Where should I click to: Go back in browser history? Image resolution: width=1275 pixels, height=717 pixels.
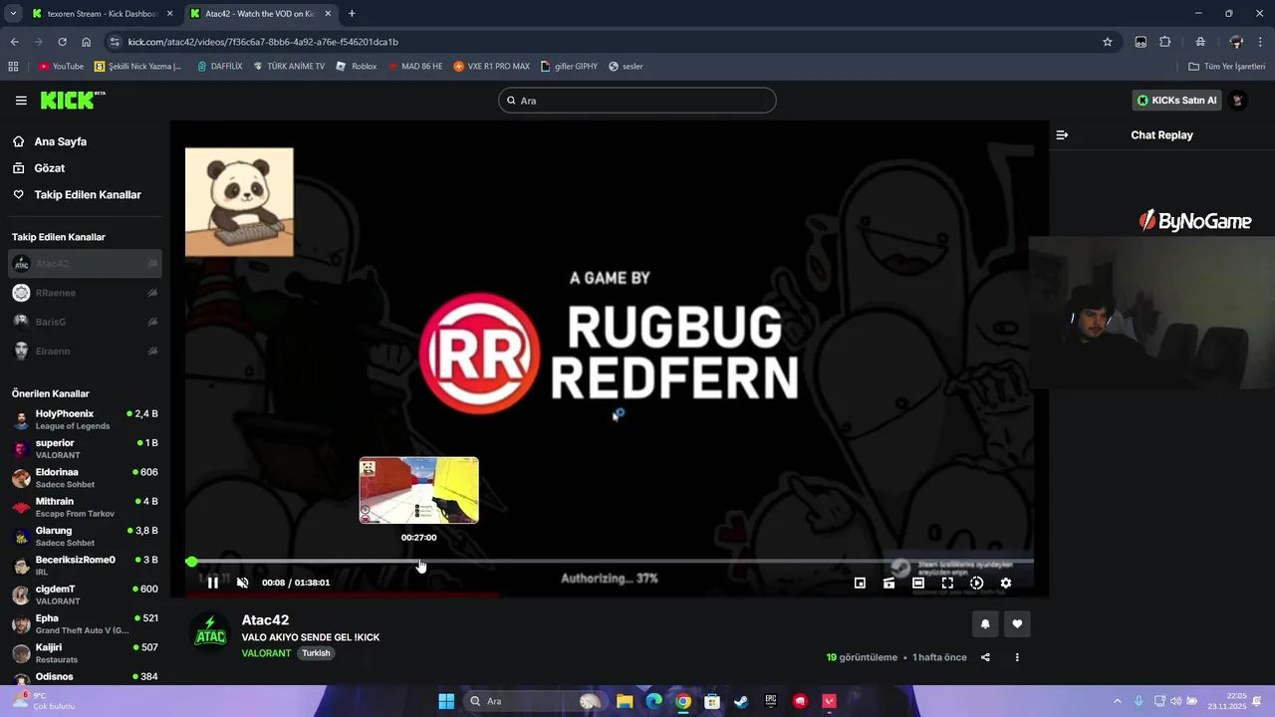(x=14, y=42)
